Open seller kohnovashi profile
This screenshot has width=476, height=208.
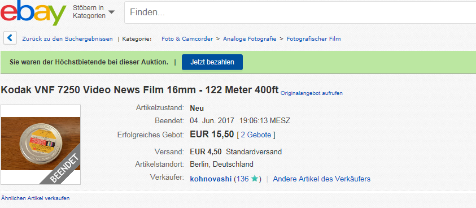211,179
